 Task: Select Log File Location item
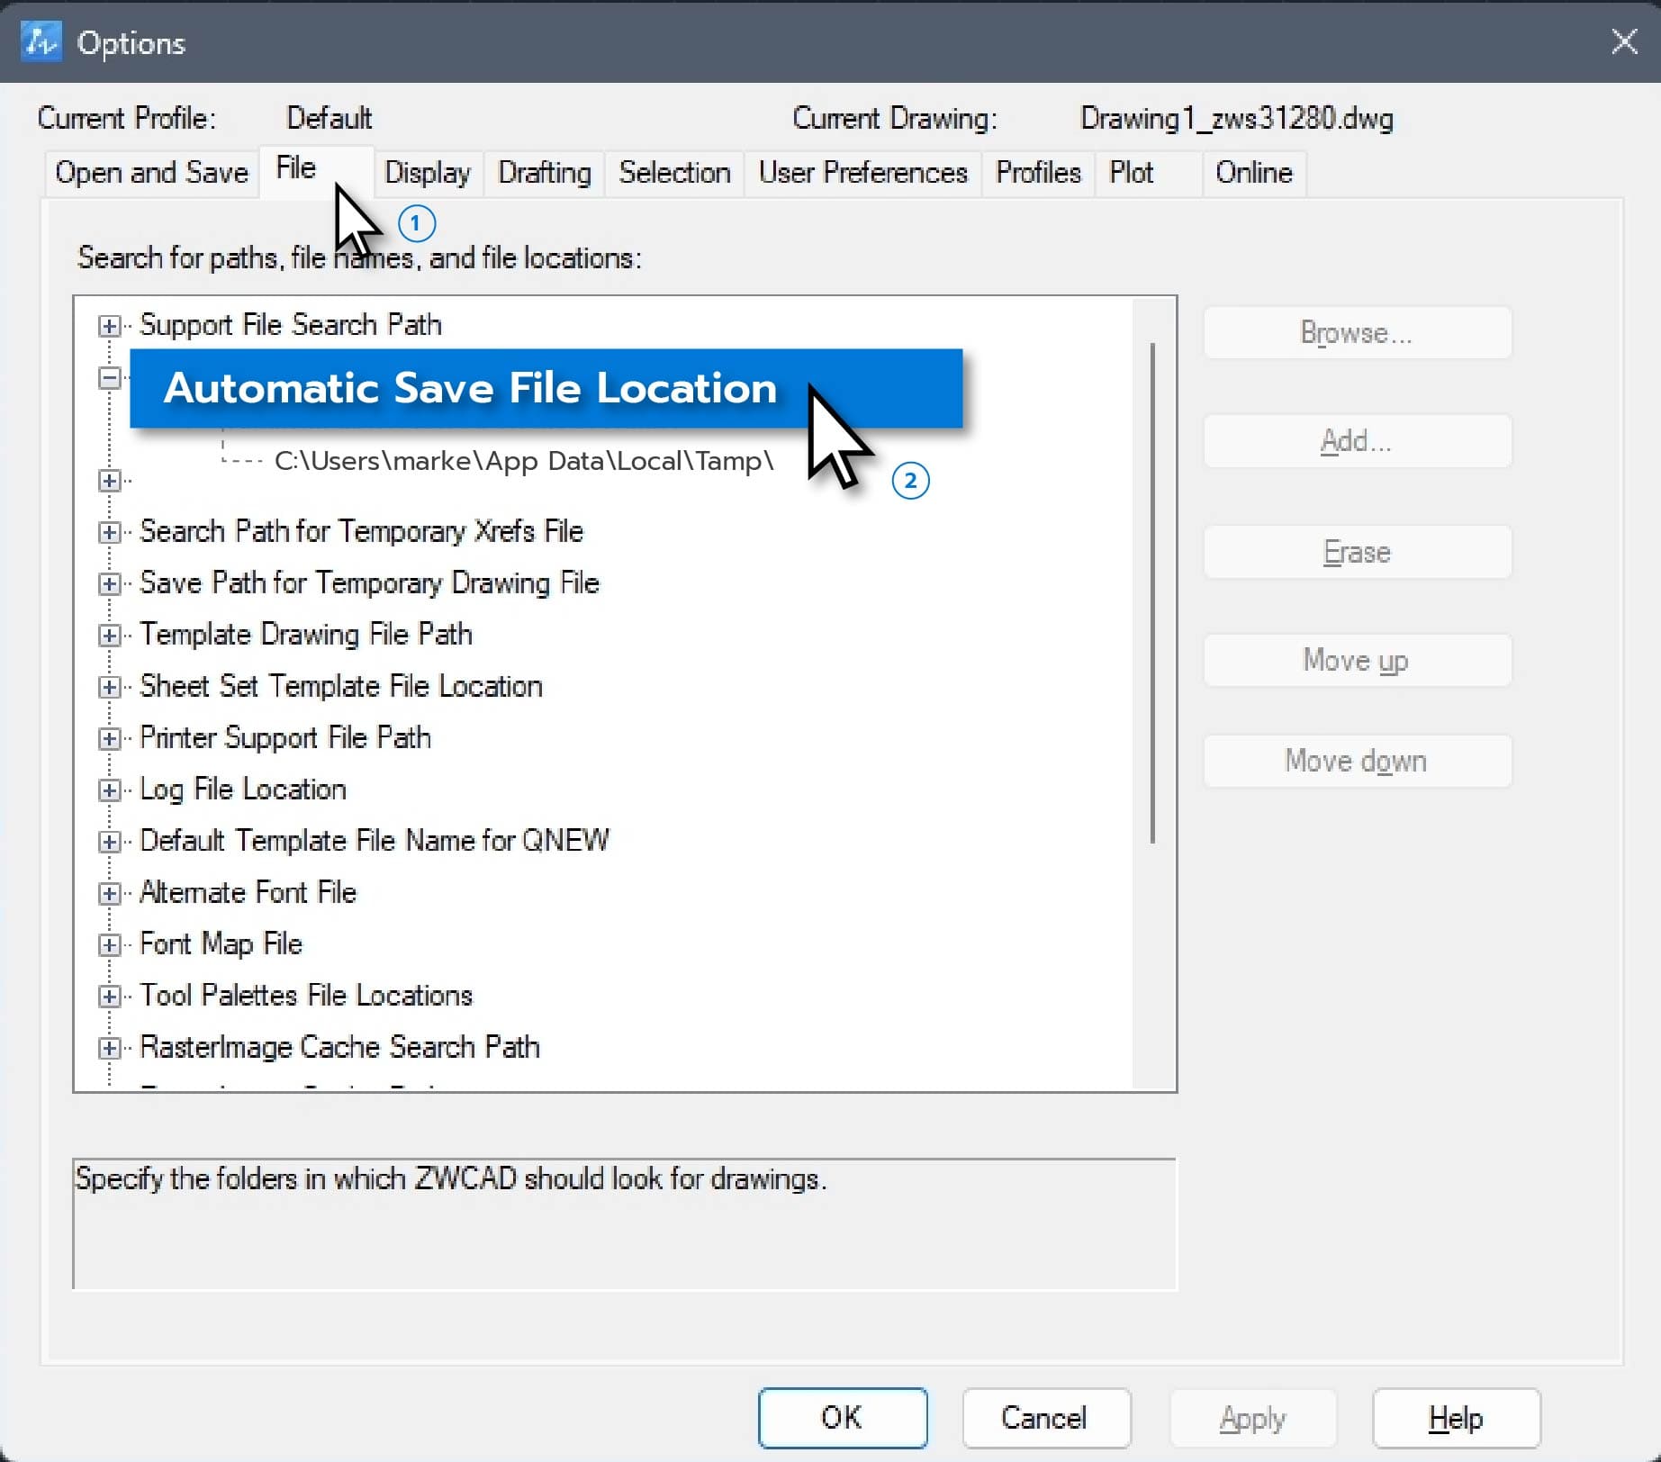pyautogui.click(x=243, y=789)
